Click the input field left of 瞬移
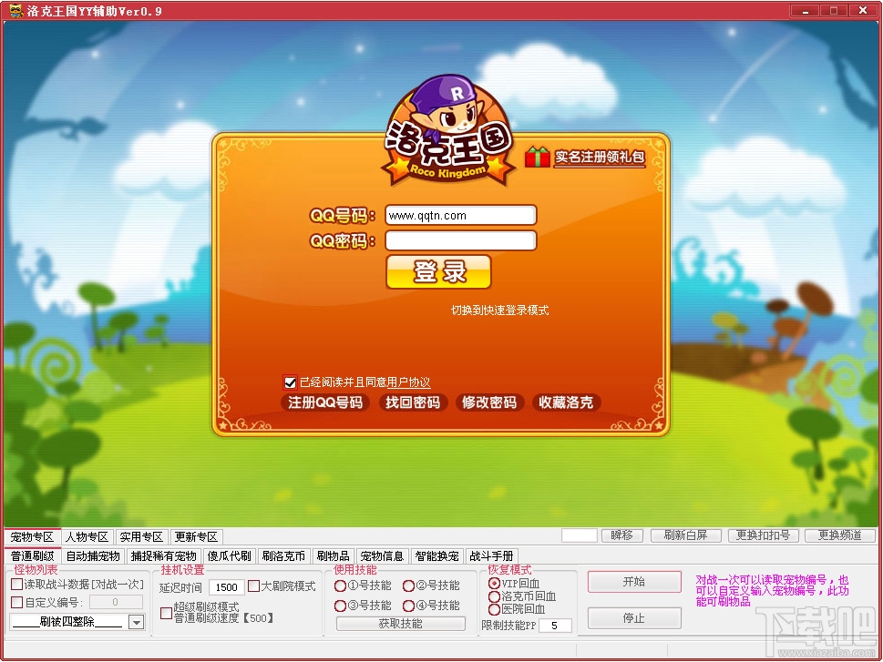This screenshot has width=883, height=662. [579, 535]
